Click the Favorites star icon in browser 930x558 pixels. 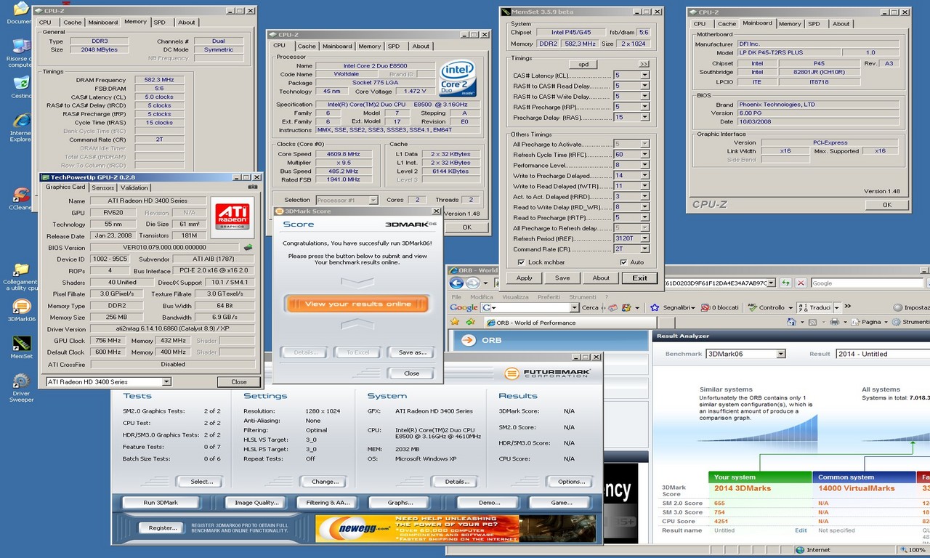[456, 322]
